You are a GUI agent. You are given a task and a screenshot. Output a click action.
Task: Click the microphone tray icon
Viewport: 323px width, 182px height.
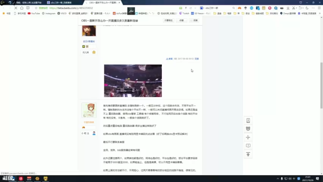click(282, 179)
